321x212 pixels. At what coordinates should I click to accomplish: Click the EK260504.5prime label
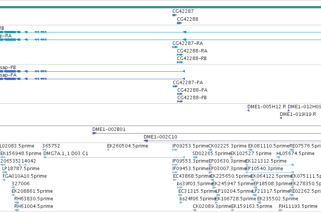(127, 146)
